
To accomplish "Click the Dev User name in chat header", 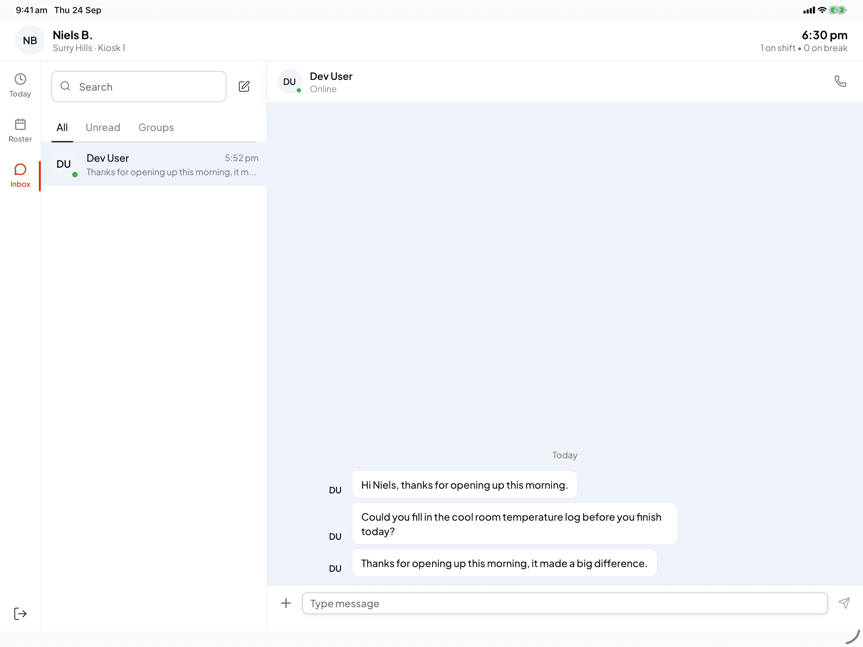I will (x=331, y=76).
